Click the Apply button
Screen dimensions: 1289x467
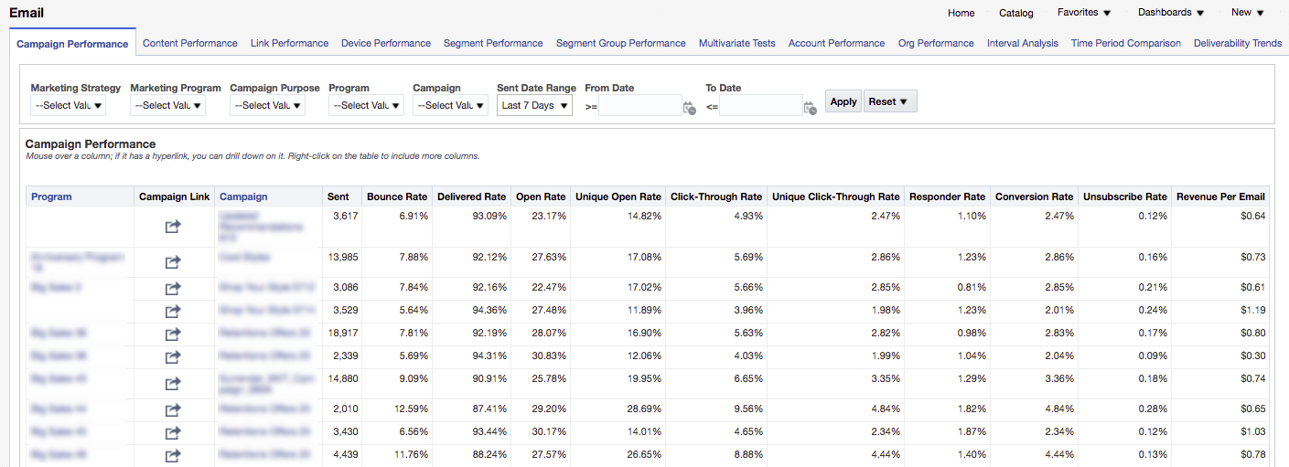click(843, 101)
